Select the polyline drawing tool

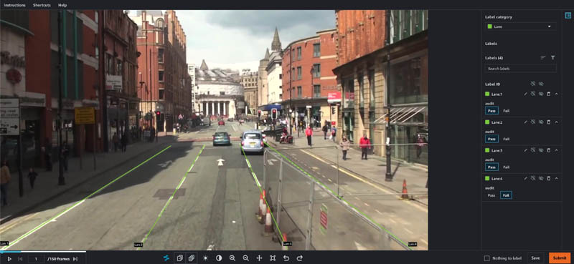tap(166, 258)
